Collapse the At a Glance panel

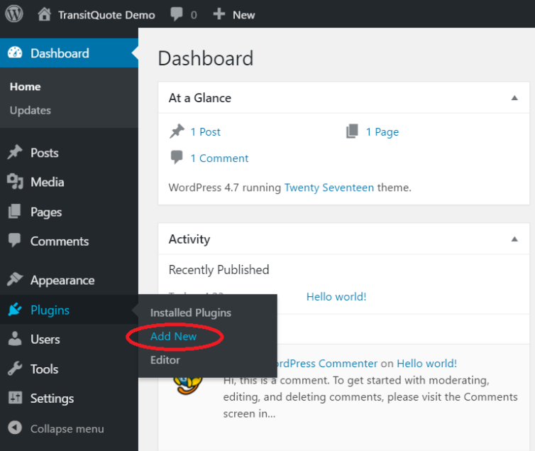(x=514, y=98)
